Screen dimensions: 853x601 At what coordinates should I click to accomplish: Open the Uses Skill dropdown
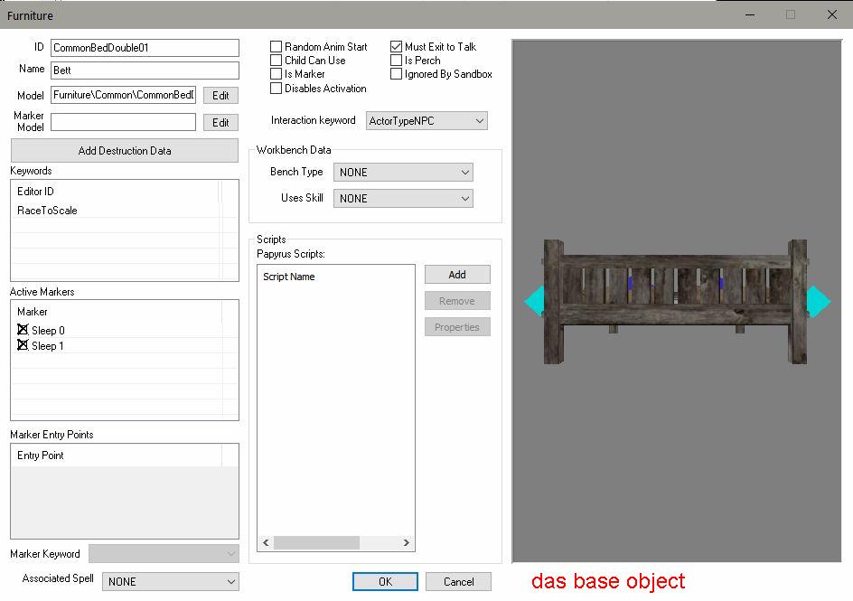[x=403, y=198]
